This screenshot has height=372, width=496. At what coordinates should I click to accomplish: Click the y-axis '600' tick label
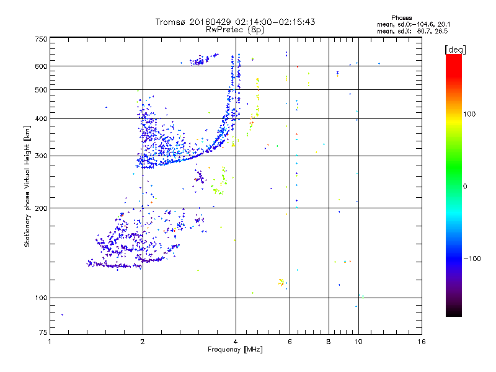tap(42, 66)
